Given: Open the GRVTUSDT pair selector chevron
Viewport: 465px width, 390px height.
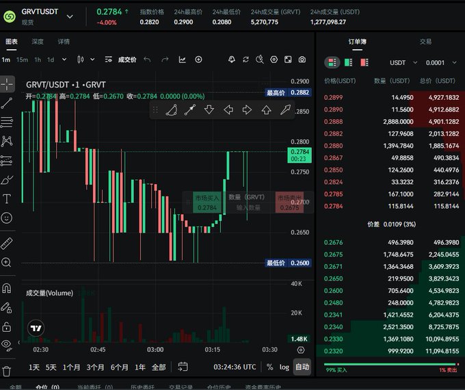Looking at the screenshot, I should coord(70,16).
